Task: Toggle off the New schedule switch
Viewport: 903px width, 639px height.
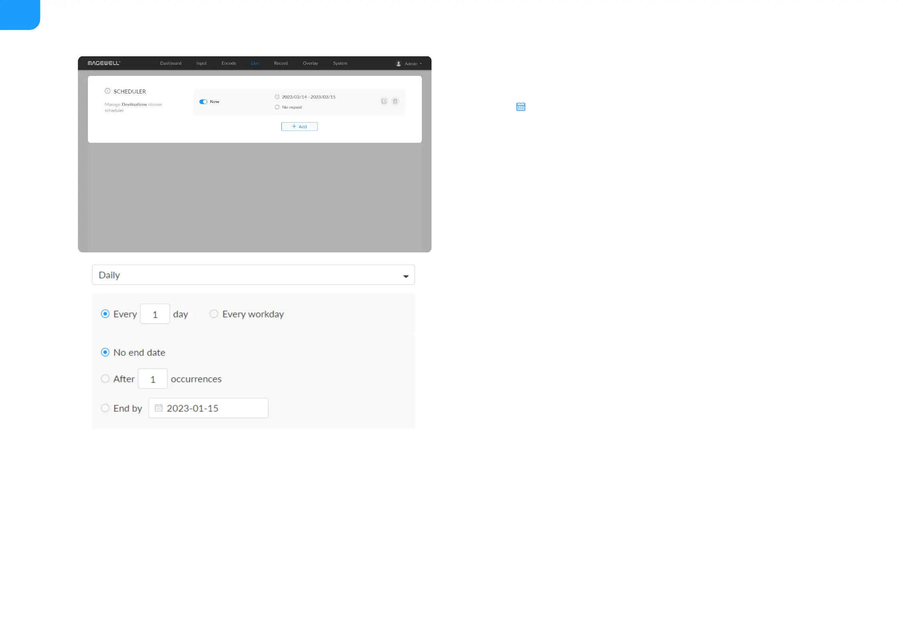Action: (x=203, y=102)
